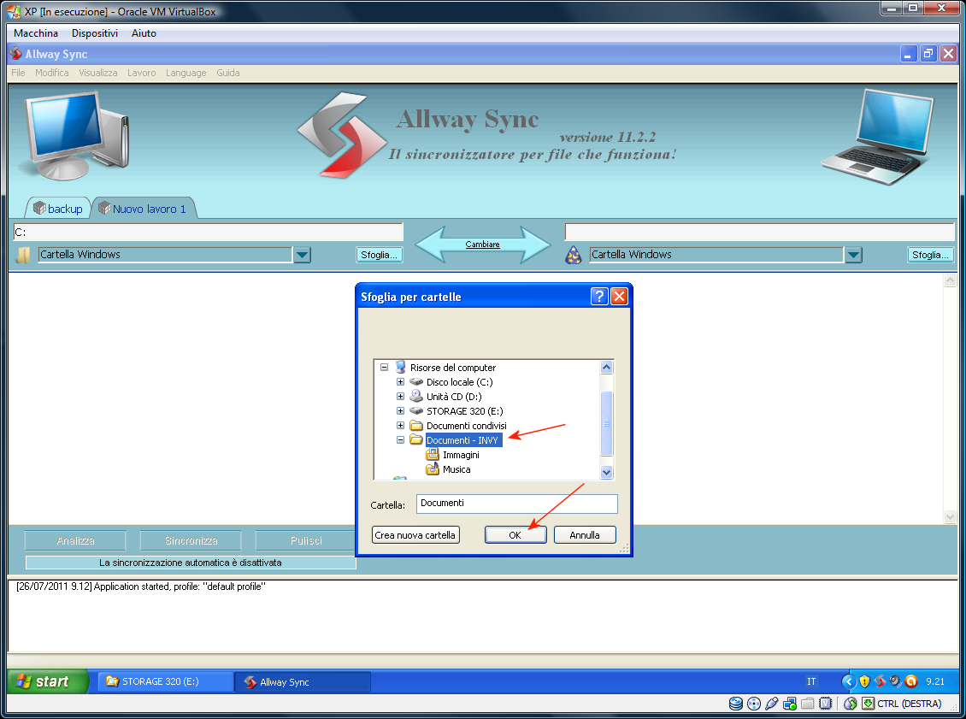The image size is (966, 719).
Task: Click the IT language indicator in taskbar
Action: [x=811, y=681]
